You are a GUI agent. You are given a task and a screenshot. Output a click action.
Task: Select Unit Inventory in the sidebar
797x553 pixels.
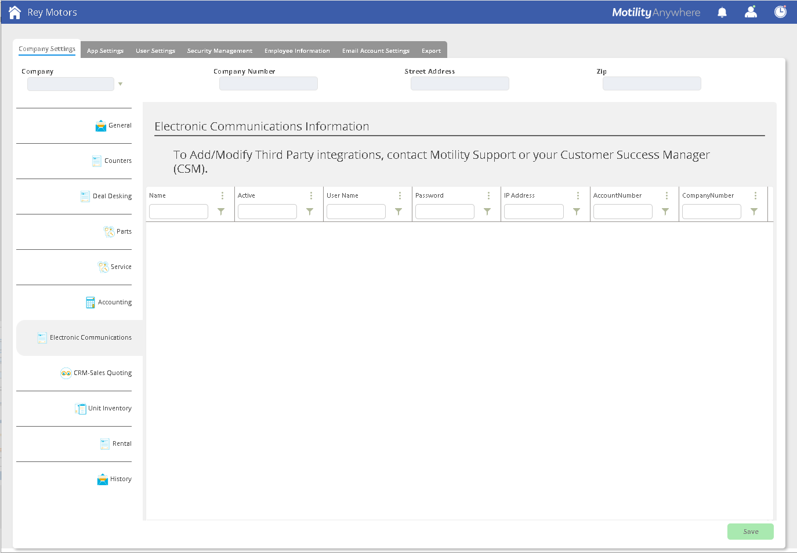tap(110, 409)
